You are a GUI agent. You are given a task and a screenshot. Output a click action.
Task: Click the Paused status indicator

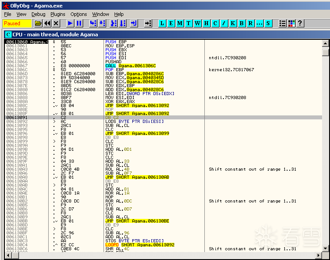coord(17,23)
